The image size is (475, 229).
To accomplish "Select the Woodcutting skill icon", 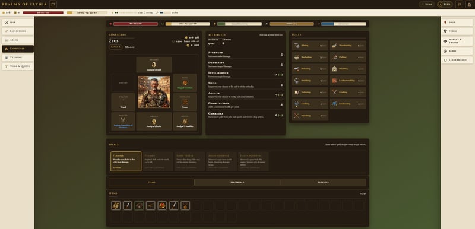I will tap(334, 45).
